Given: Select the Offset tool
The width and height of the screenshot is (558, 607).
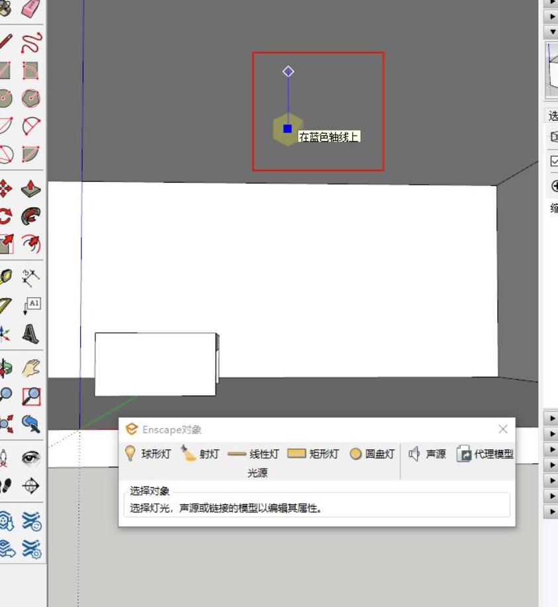Looking at the screenshot, I should [x=30, y=244].
